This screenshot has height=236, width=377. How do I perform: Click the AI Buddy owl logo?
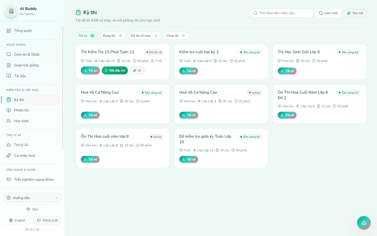11,11
